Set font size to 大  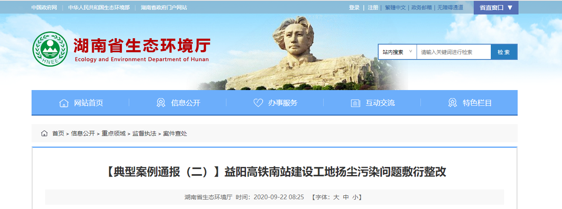(336, 197)
